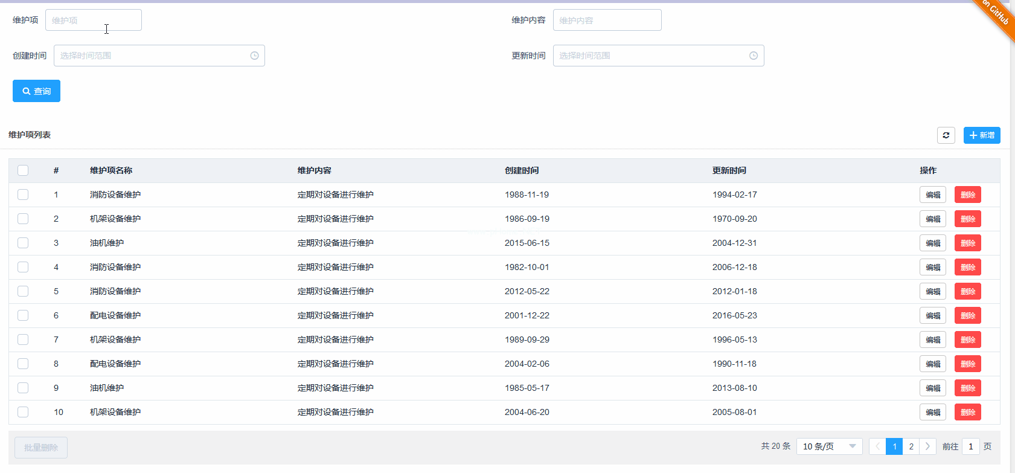Screen dimensions: 1015x473
Task: Open the 更新时间 time range picker
Action: click(x=649, y=56)
